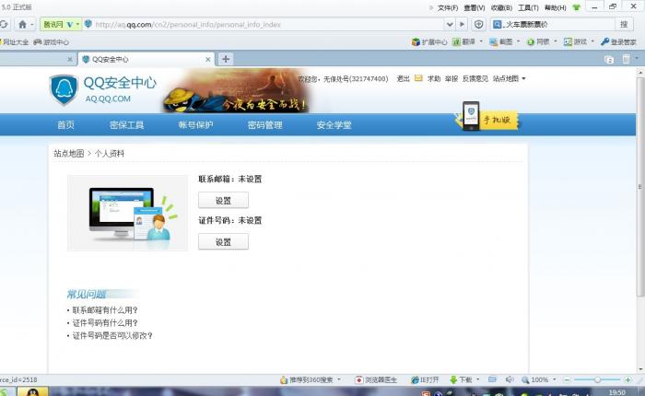
Task: Open the 登录管家 login manager
Action: click(x=618, y=42)
